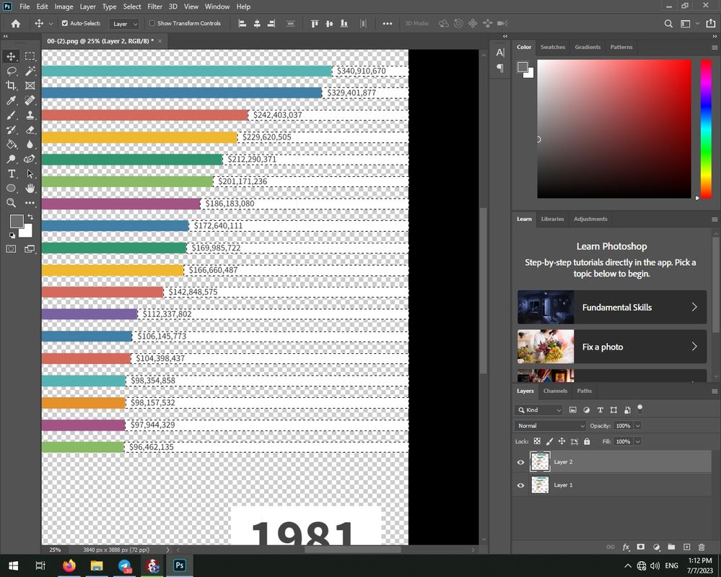This screenshot has width=721, height=577.
Task: Select the Crop tool
Action: click(12, 86)
